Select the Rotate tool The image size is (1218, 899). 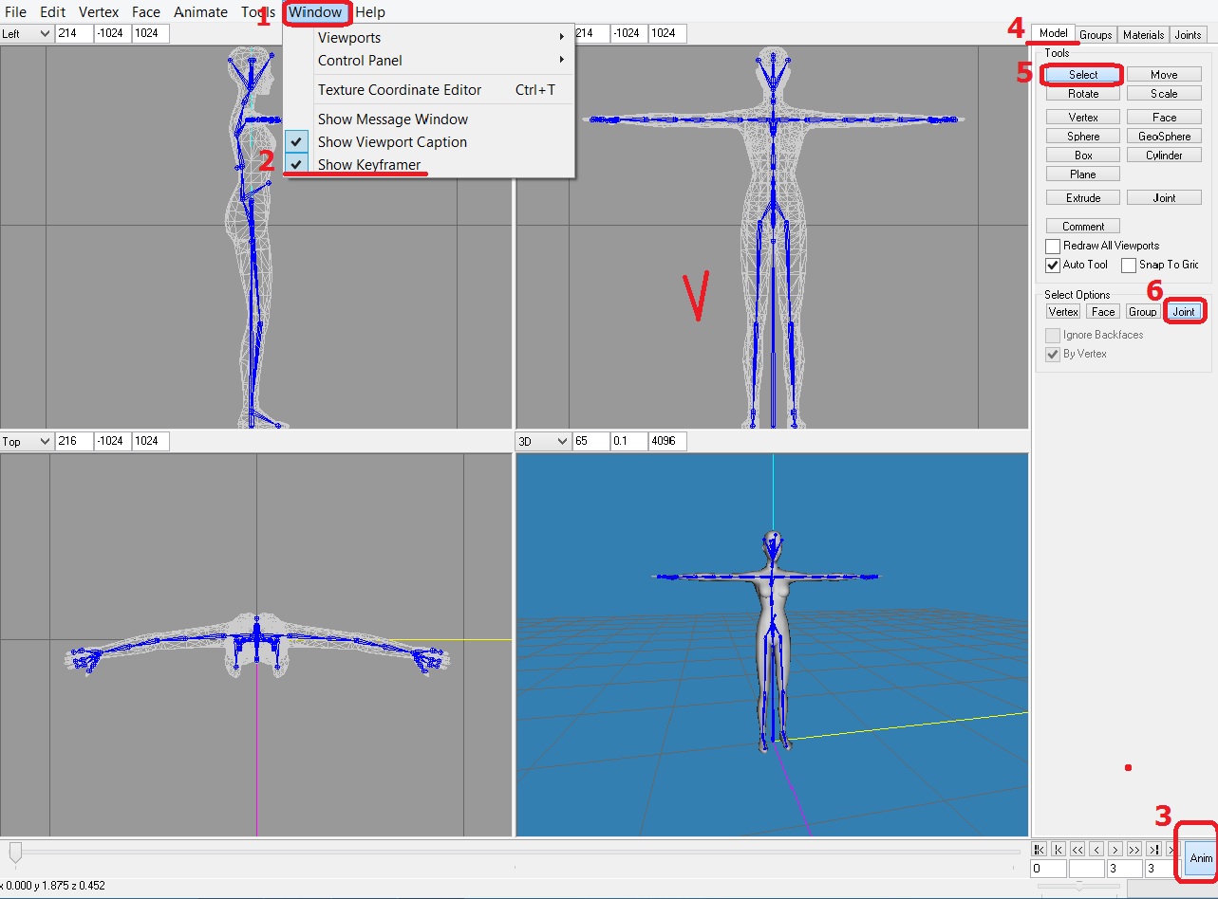[x=1082, y=94]
